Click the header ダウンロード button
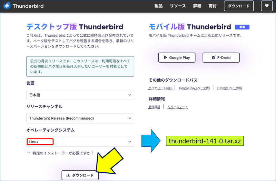This screenshot has width=276, height=181. [239, 6]
